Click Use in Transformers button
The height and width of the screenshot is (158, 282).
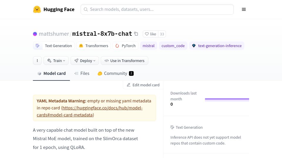click(125, 61)
